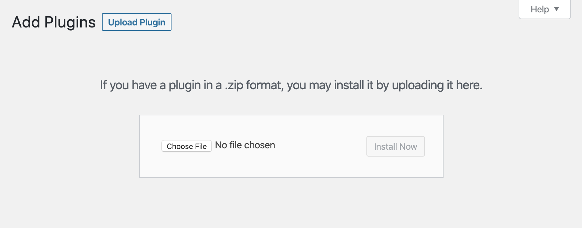The height and width of the screenshot is (228, 582).
Task: Click the Help triangle arrow icon
Action: click(557, 9)
